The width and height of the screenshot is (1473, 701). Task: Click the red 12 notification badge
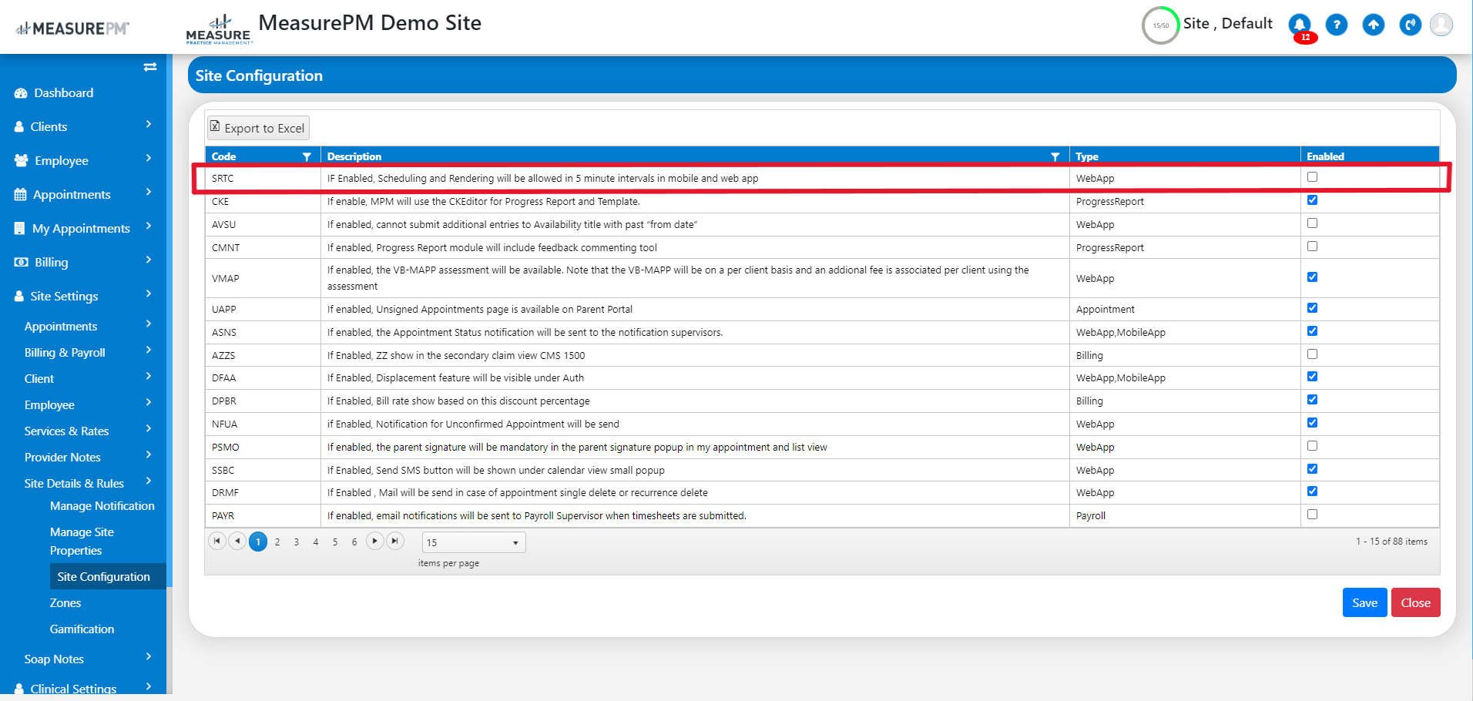[x=1305, y=38]
